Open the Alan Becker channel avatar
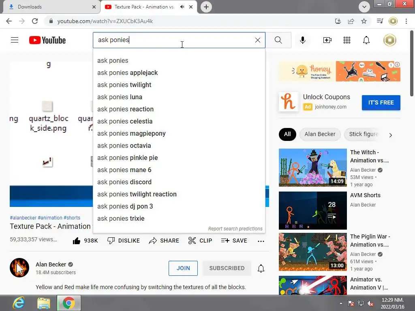Screen dimensions: 415x311 pos(19,268)
